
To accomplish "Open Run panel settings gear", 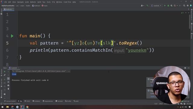I will point(185,68).
